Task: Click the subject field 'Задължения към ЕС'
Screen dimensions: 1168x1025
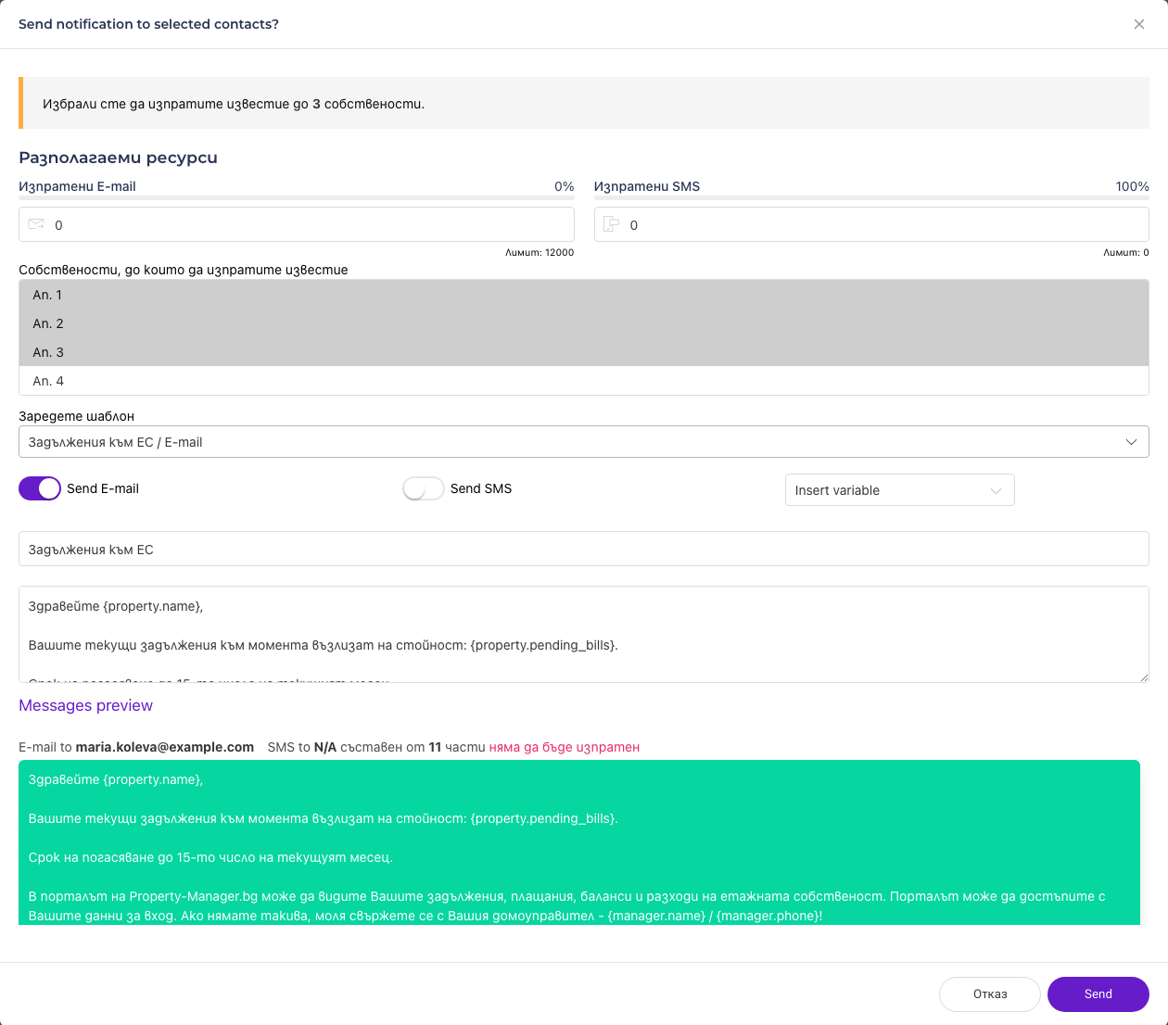Action: 584,549
